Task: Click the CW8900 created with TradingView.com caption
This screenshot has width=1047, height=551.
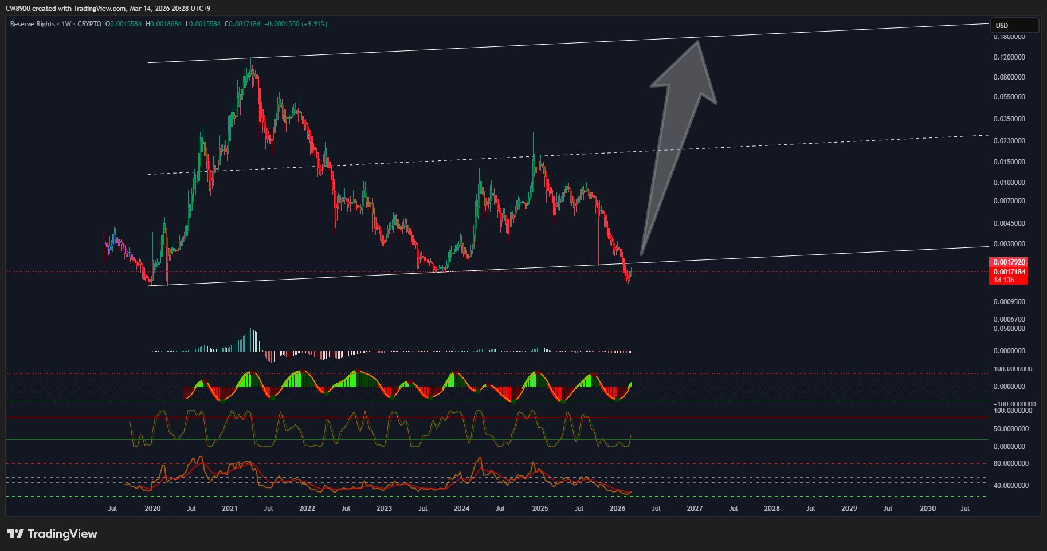Action: 108,8
